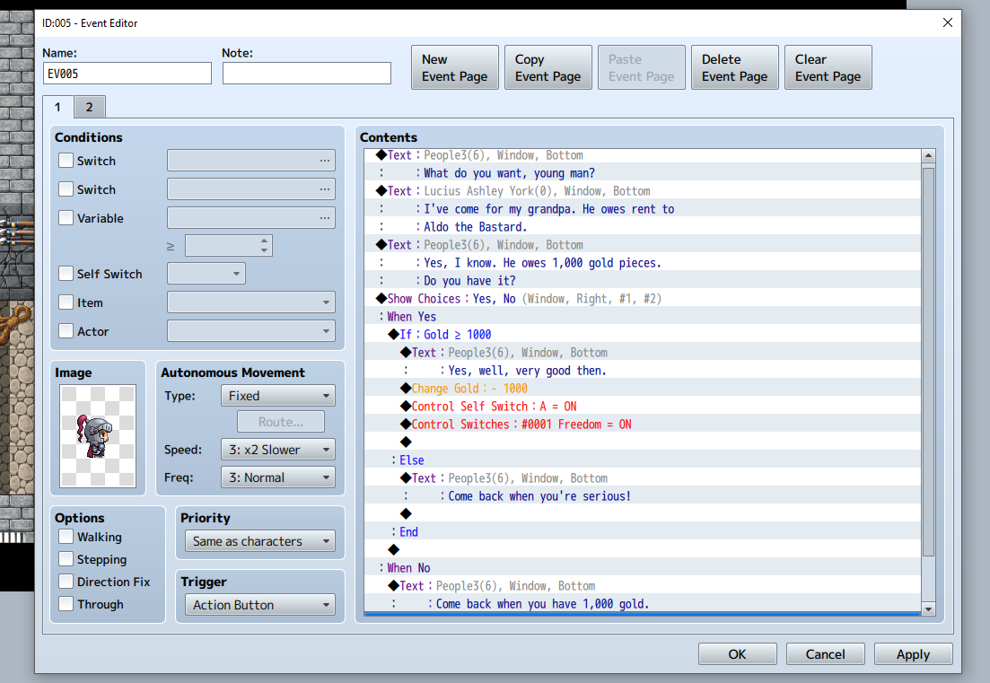Check the Direction Fix option
Viewport: 990px width, 683px height.
(66, 582)
